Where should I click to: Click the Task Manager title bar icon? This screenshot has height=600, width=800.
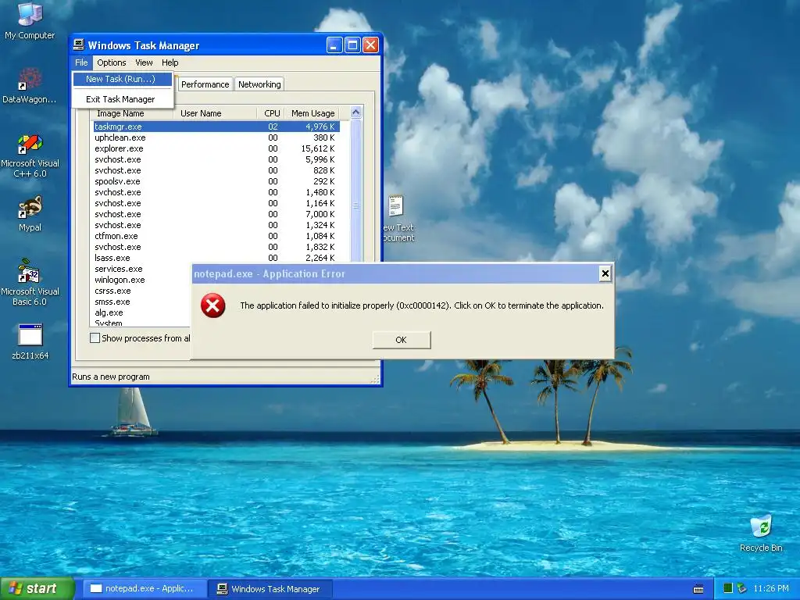pyautogui.click(x=79, y=45)
